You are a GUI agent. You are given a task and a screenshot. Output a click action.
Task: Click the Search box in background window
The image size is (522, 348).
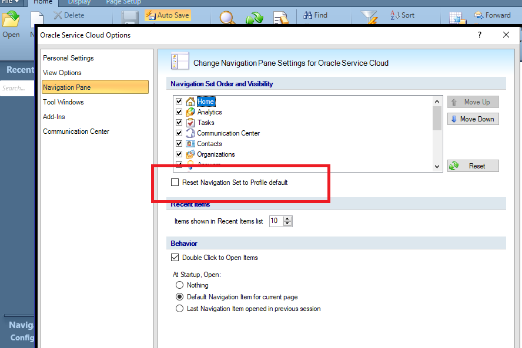click(17, 89)
